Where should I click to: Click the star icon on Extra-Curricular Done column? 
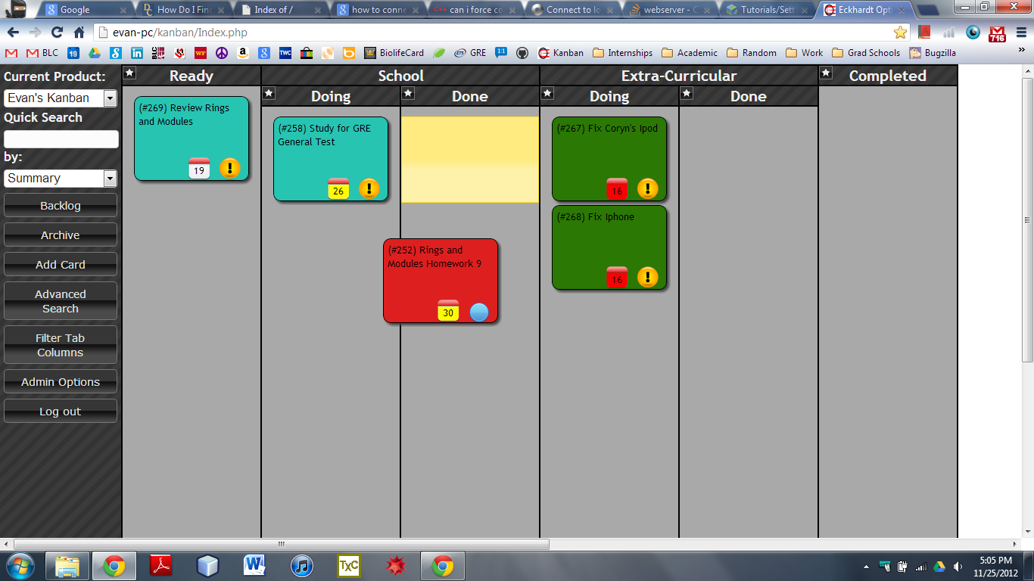click(x=687, y=93)
